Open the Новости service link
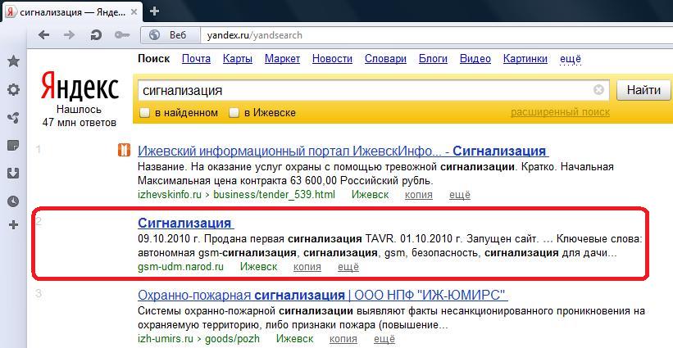Screen dimensions: 673x348 coord(332,59)
